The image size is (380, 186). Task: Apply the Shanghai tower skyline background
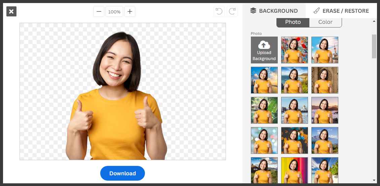[x=325, y=50]
